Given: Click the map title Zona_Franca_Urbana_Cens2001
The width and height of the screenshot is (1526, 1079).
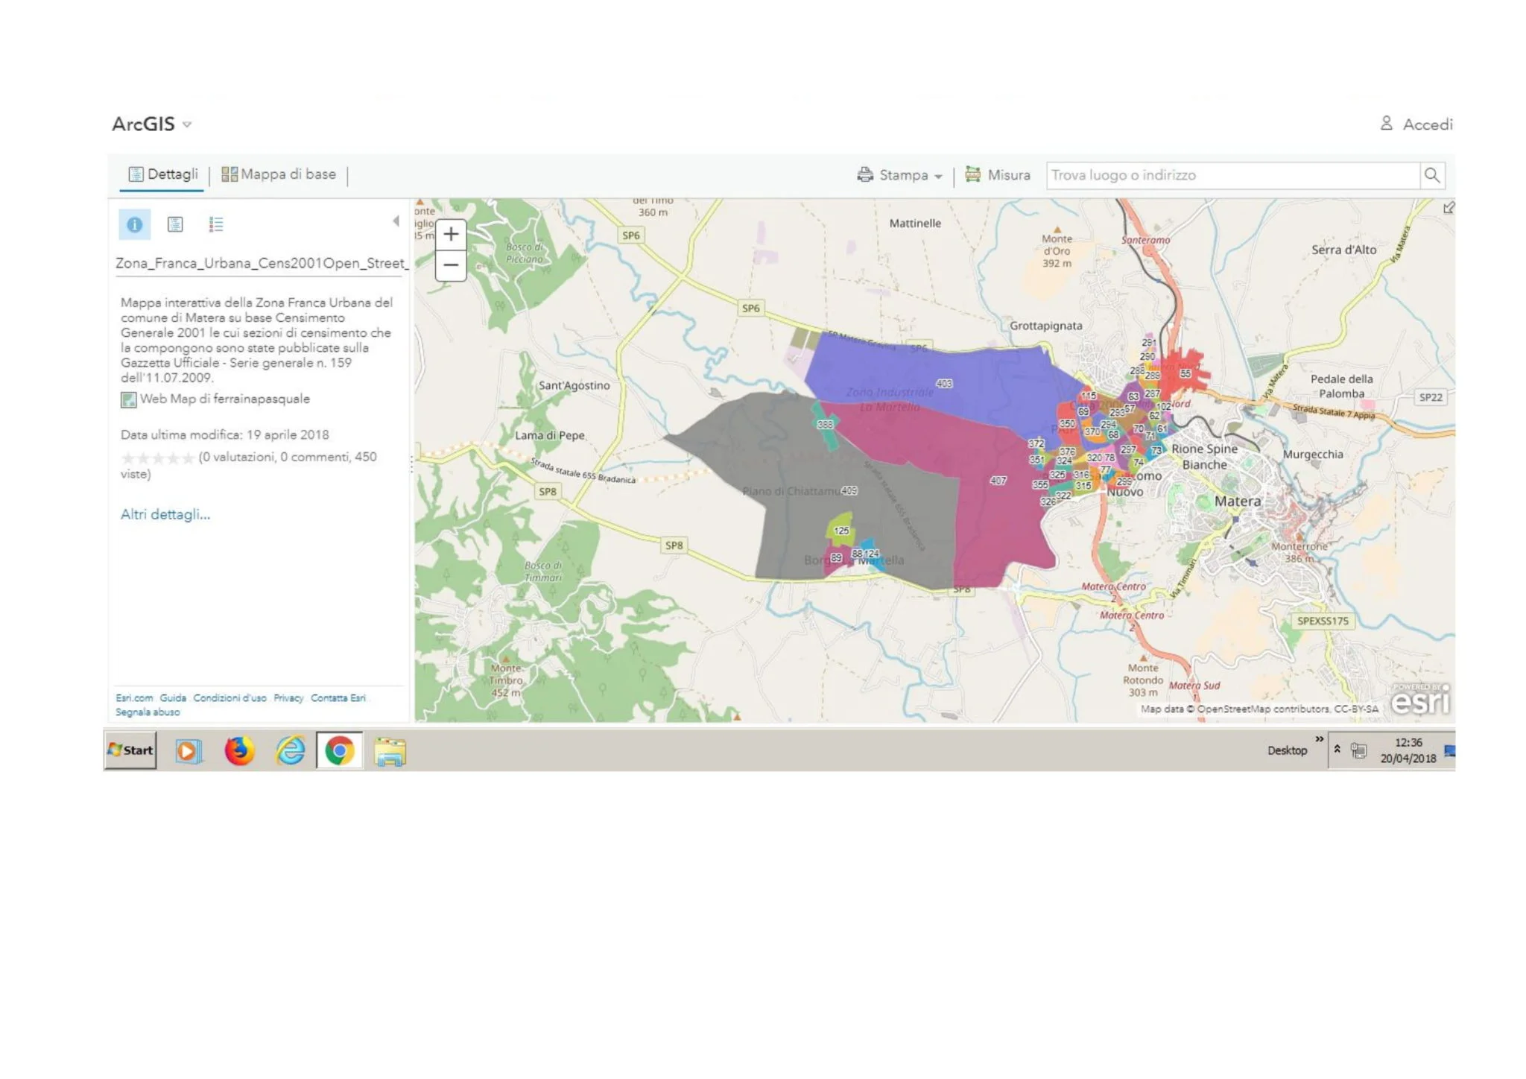Looking at the screenshot, I should click(262, 263).
